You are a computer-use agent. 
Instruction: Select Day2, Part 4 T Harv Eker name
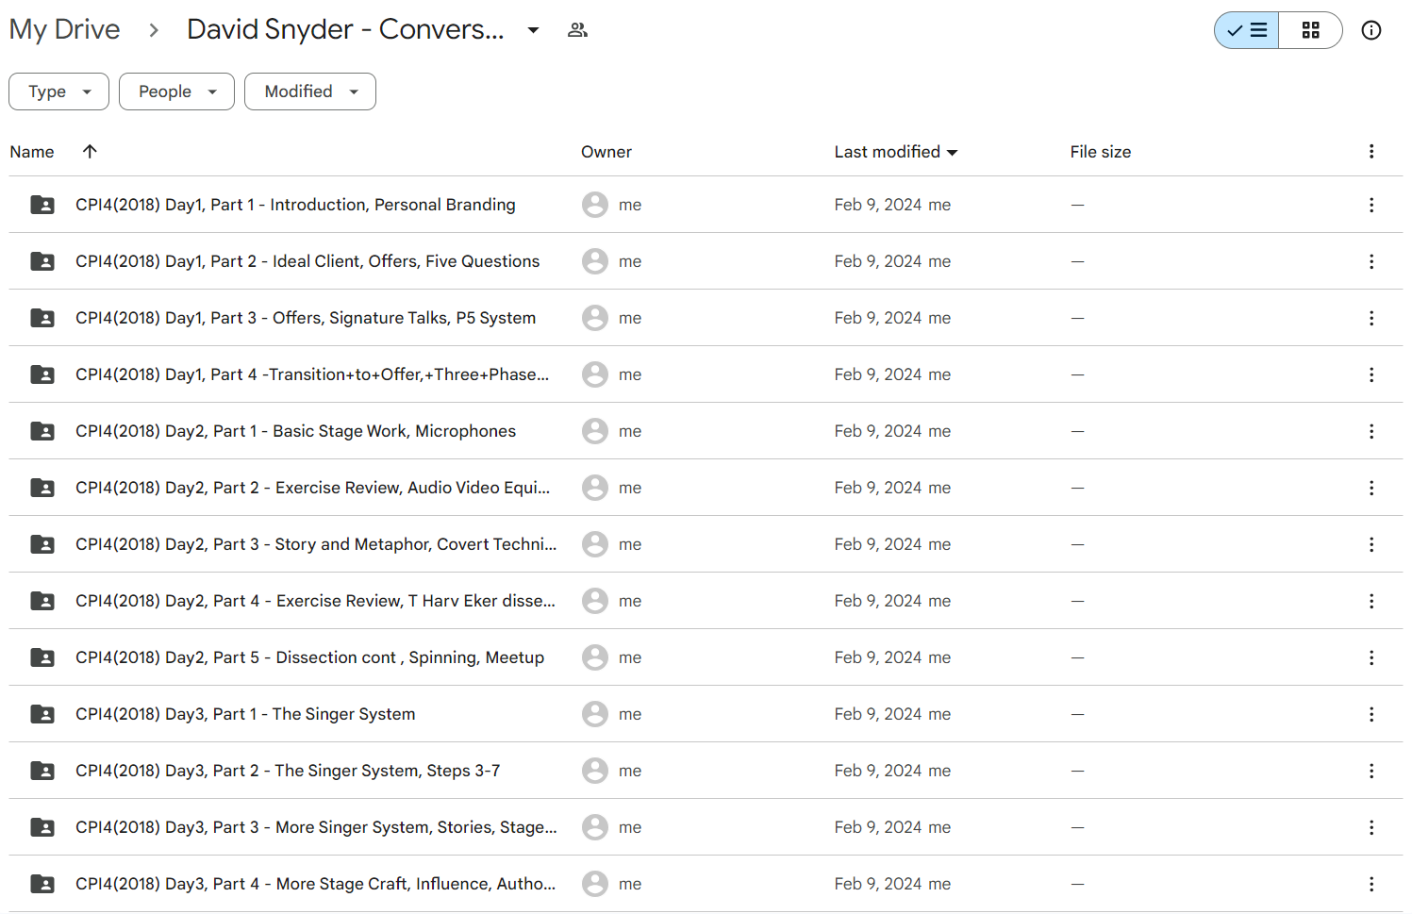(x=316, y=601)
